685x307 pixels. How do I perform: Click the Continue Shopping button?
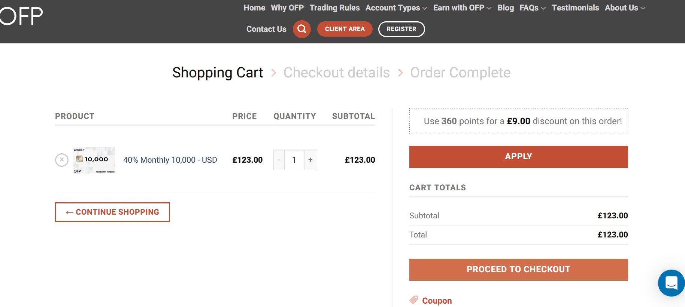click(112, 212)
